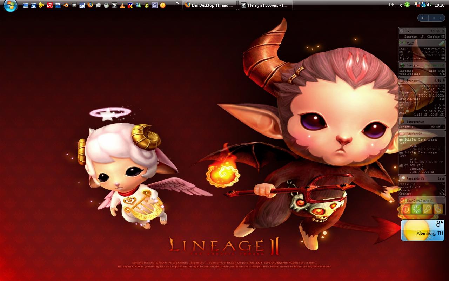Image resolution: width=449 pixels, height=281 pixels.
Task: Open the volume speaker tray icon
Action: click(x=429, y=5)
